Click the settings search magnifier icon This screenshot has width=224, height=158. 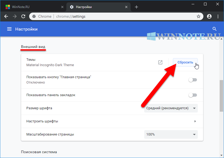[x=214, y=29]
